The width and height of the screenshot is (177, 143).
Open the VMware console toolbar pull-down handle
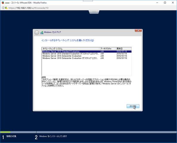coord(94,12)
